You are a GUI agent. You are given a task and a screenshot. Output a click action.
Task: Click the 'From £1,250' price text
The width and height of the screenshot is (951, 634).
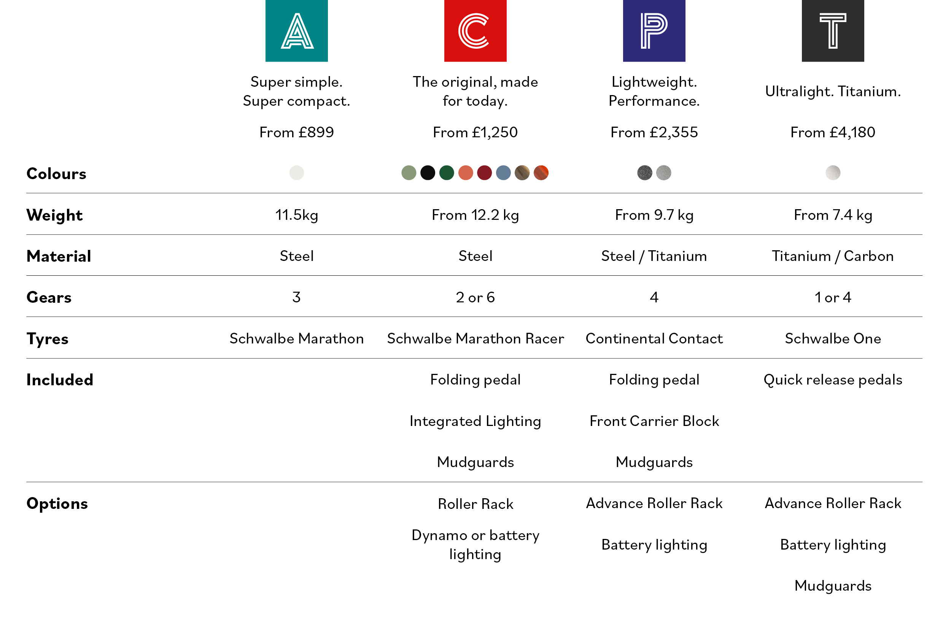click(x=475, y=132)
